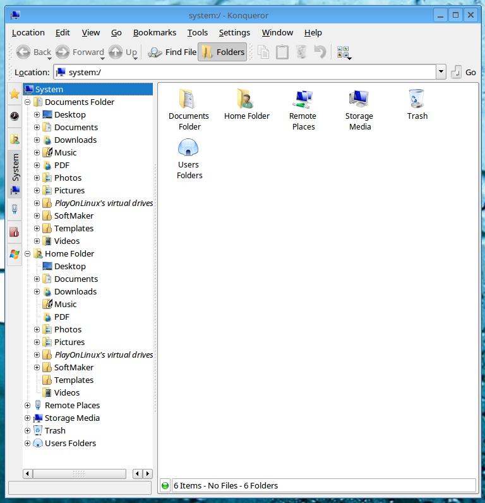This screenshot has height=503, width=485.
Task: Open the Go menu
Action: click(x=116, y=32)
